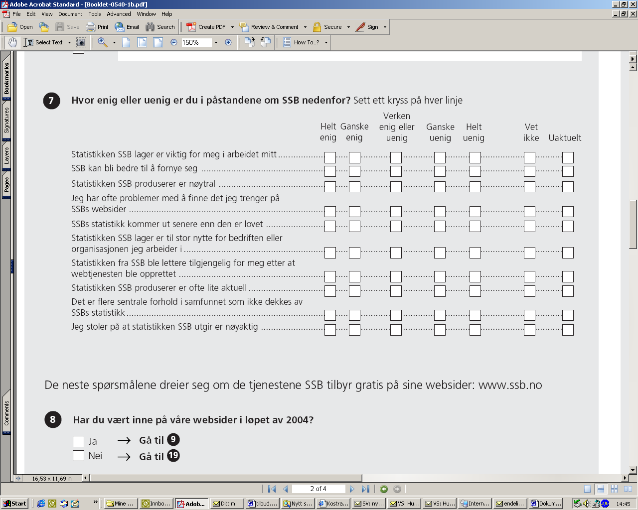Switch to facing pages layout
The image size is (638, 510).
pyautogui.click(x=628, y=489)
